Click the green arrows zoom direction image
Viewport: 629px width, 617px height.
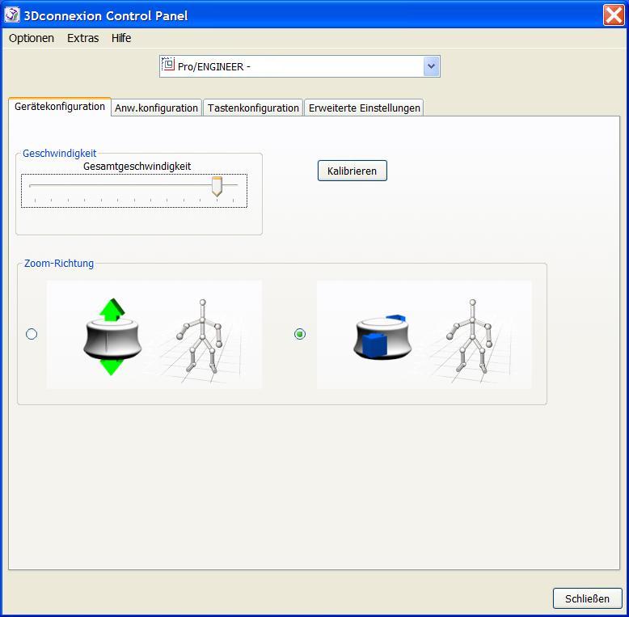[x=154, y=335]
